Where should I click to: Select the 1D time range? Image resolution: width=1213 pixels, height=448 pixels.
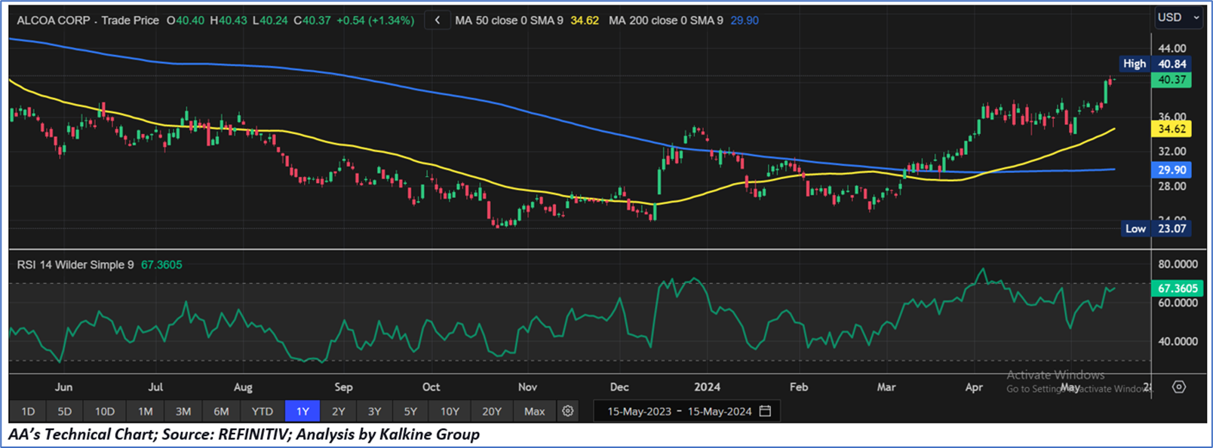coord(28,411)
